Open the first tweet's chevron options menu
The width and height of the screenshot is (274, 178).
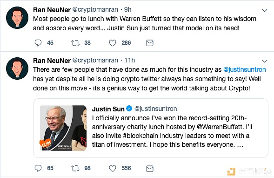pos(265,11)
